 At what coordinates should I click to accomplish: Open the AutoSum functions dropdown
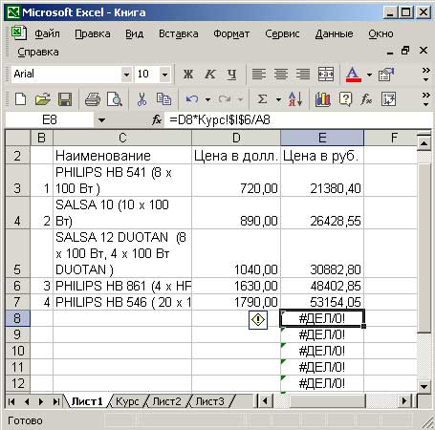278,99
